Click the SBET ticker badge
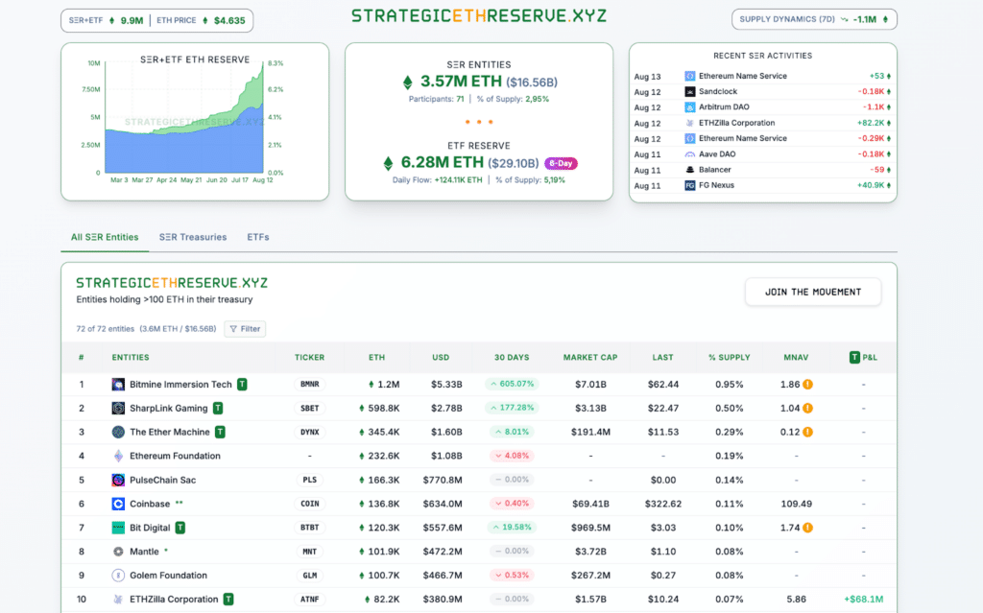Image resolution: width=983 pixels, height=613 pixels. pos(310,408)
